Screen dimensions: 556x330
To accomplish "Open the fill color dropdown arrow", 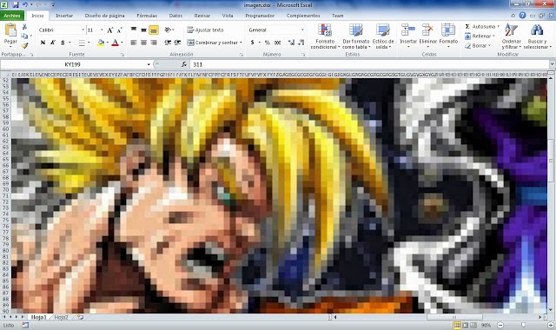I will pos(107,43).
